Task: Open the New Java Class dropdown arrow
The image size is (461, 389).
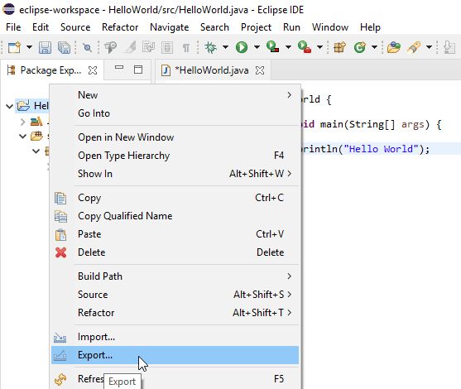Action: pos(374,47)
